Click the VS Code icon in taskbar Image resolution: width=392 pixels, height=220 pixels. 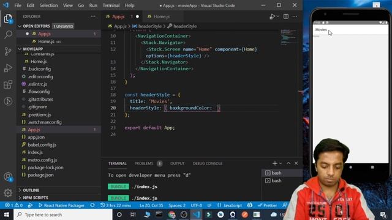pos(196,215)
